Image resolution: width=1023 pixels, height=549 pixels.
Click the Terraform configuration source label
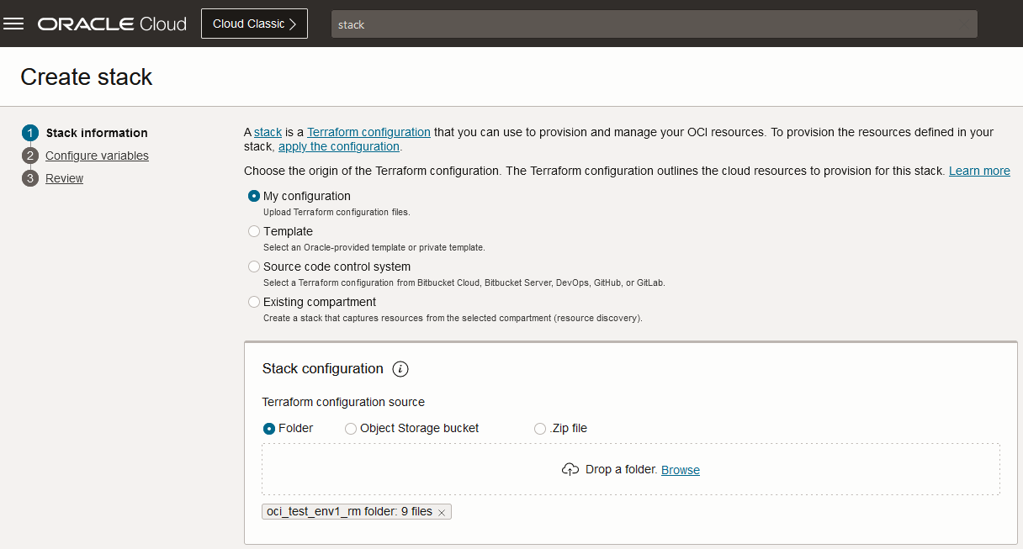click(343, 402)
